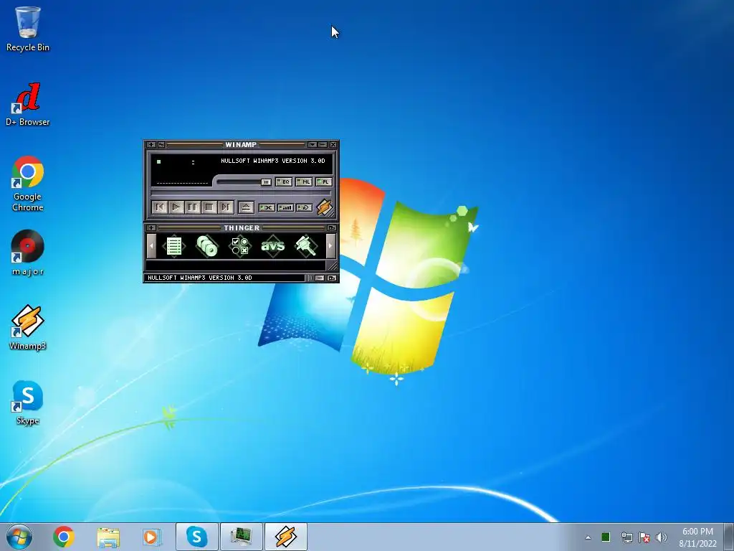This screenshot has width=734, height=551.
Task: Launch AVS visualization from Thinger
Action: point(272,246)
